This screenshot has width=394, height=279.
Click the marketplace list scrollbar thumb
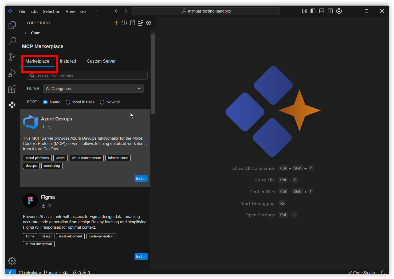(153, 74)
